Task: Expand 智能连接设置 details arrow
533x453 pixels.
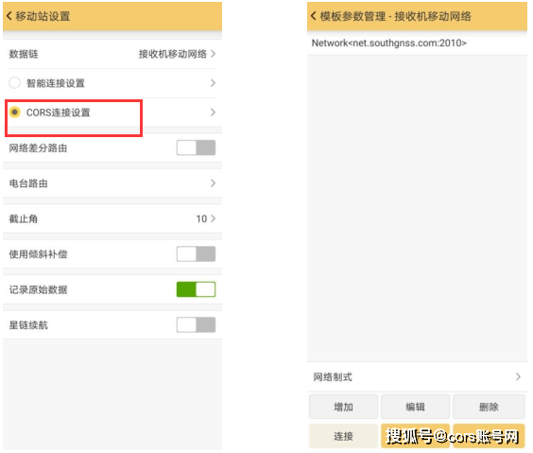Action: pos(214,83)
